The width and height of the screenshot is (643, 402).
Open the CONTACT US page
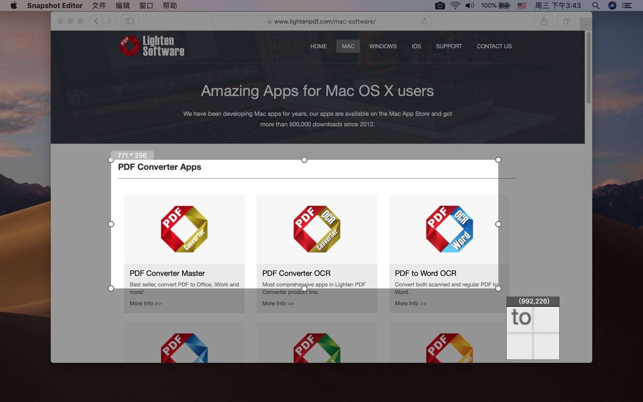tap(494, 46)
